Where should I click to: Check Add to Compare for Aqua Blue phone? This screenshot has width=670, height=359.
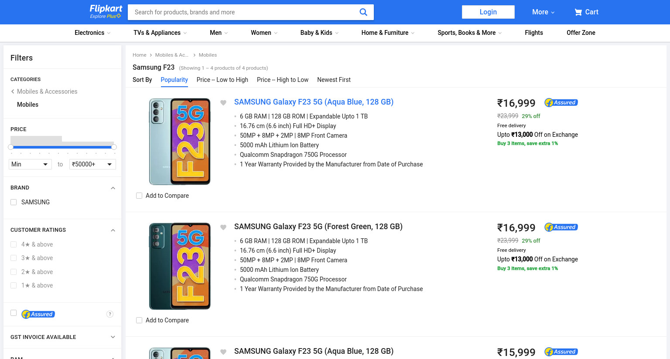(139, 196)
